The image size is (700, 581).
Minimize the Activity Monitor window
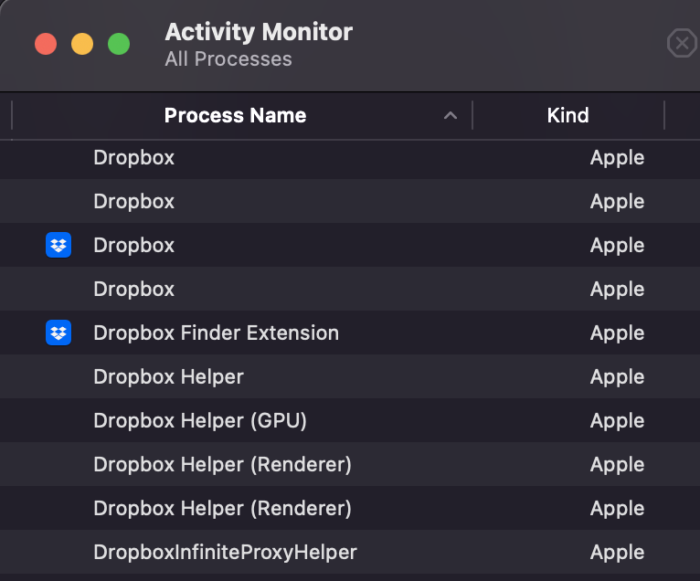(x=82, y=44)
